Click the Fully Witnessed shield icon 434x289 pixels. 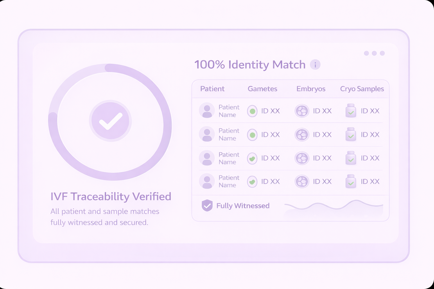tap(207, 205)
